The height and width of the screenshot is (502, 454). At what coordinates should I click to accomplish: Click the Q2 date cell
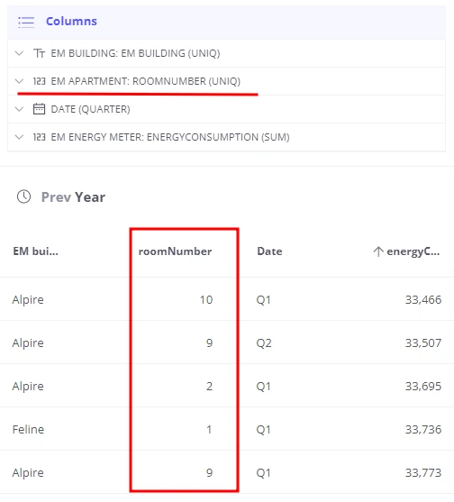point(264,342)
